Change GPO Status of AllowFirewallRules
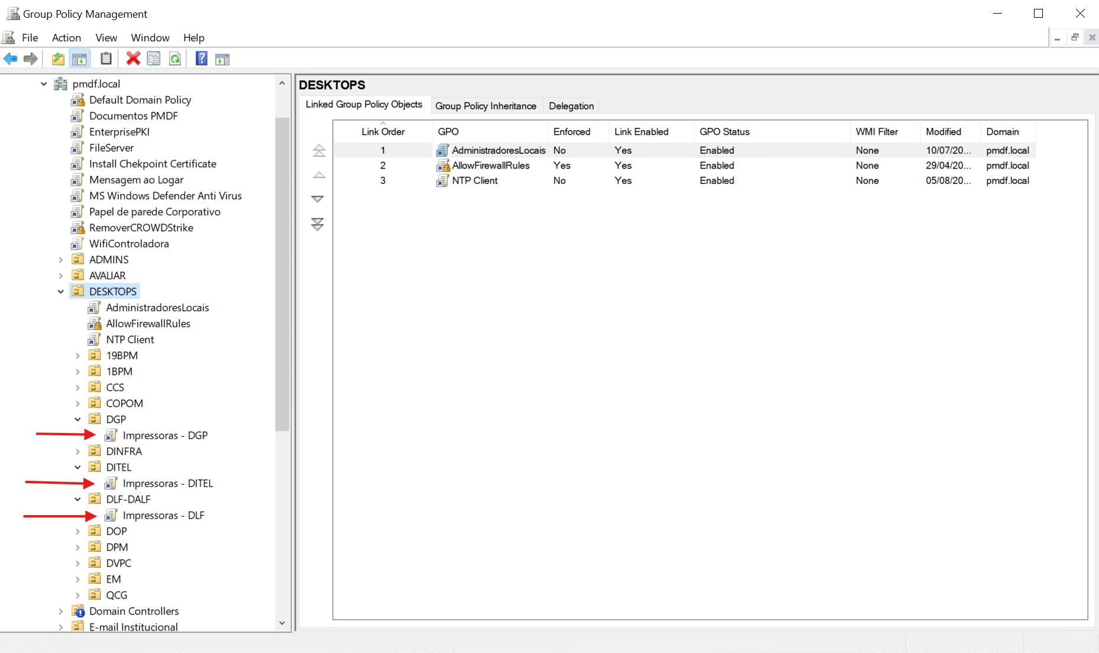The image size is (1099, 653). (x=716, y=166)
